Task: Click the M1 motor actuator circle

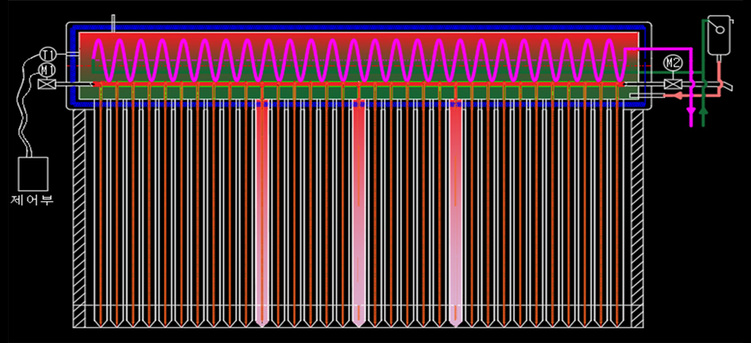Action: (x=46, y=71)
